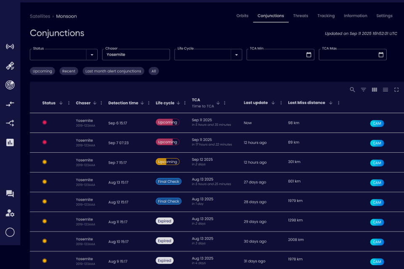Click the broadcast signal icon in sidebar

pos(10,46)
